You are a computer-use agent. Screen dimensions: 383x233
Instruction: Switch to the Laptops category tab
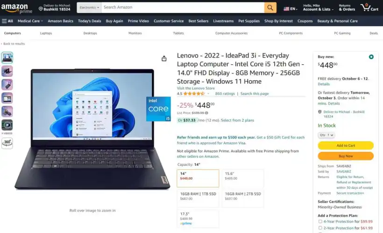click(46, 33)
